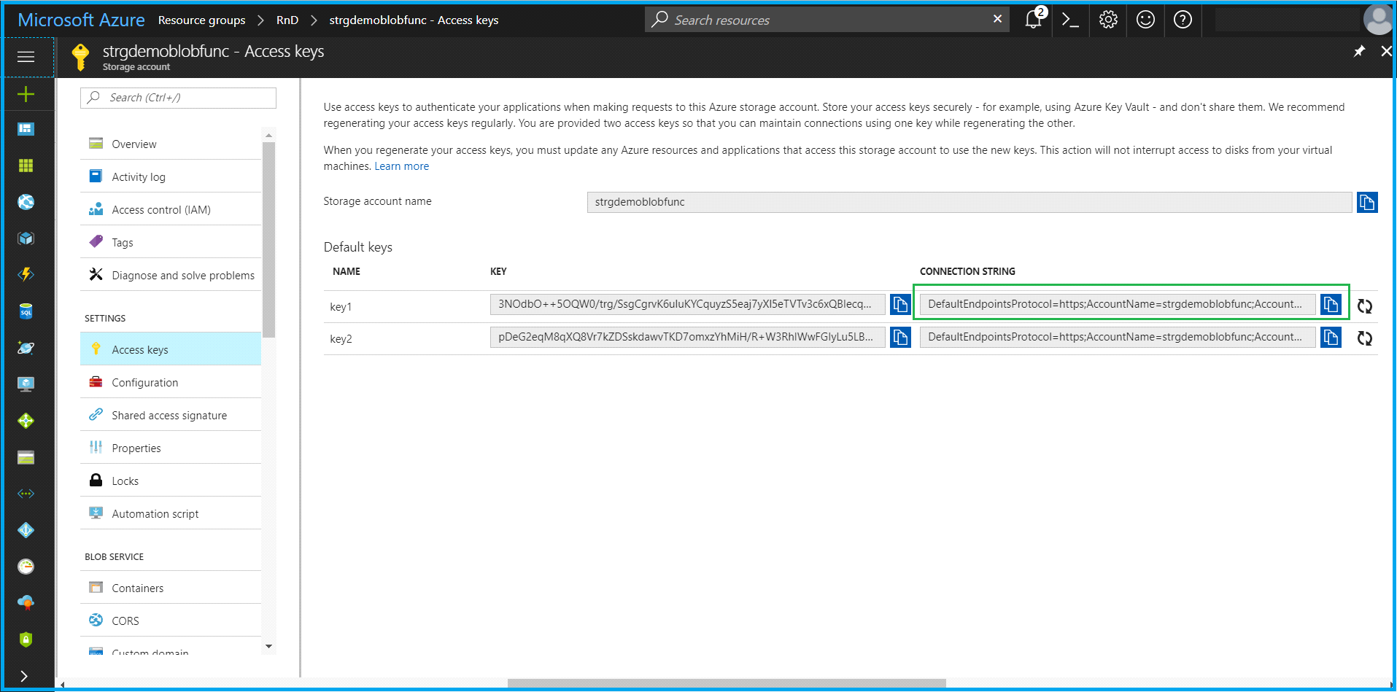Go to RnD breadcrumb
1397x692 pixels.
pyautogui.click(x=287, y=20)
